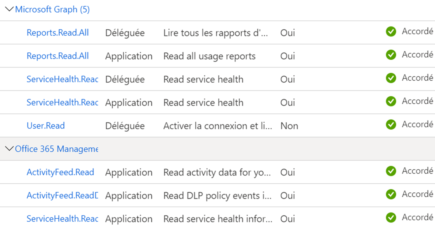The width and height of the screenshot is (435, 239).
Task: Click the Microsoft Graph (5) group header
Action: [52, 9]
